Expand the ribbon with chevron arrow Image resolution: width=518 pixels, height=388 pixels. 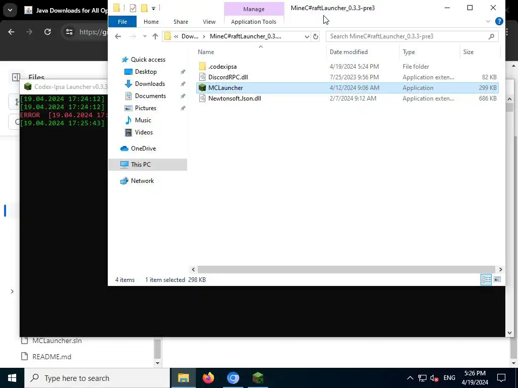[488, 21]
